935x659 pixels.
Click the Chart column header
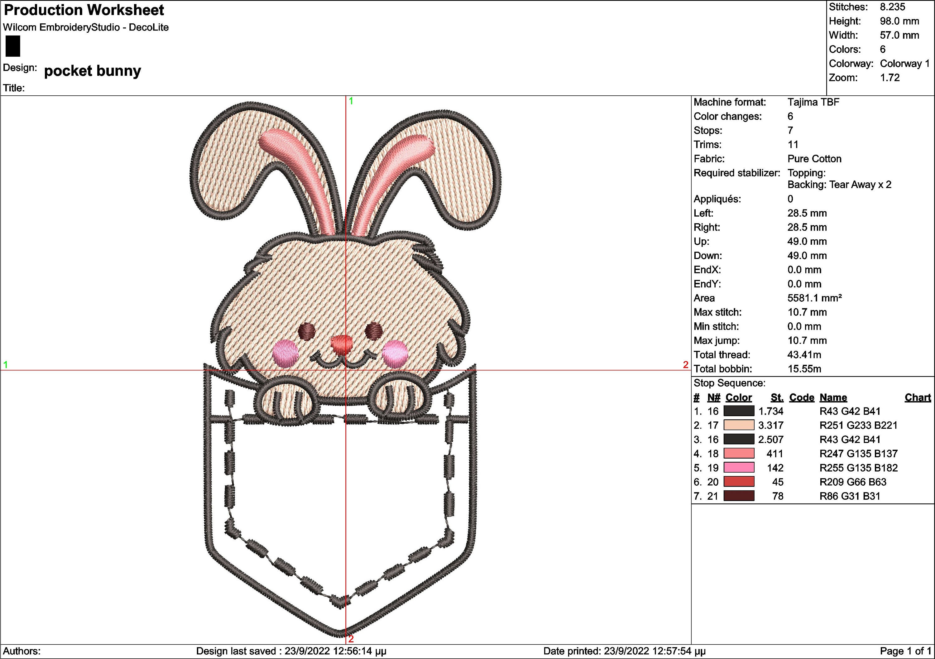[918, 397]
